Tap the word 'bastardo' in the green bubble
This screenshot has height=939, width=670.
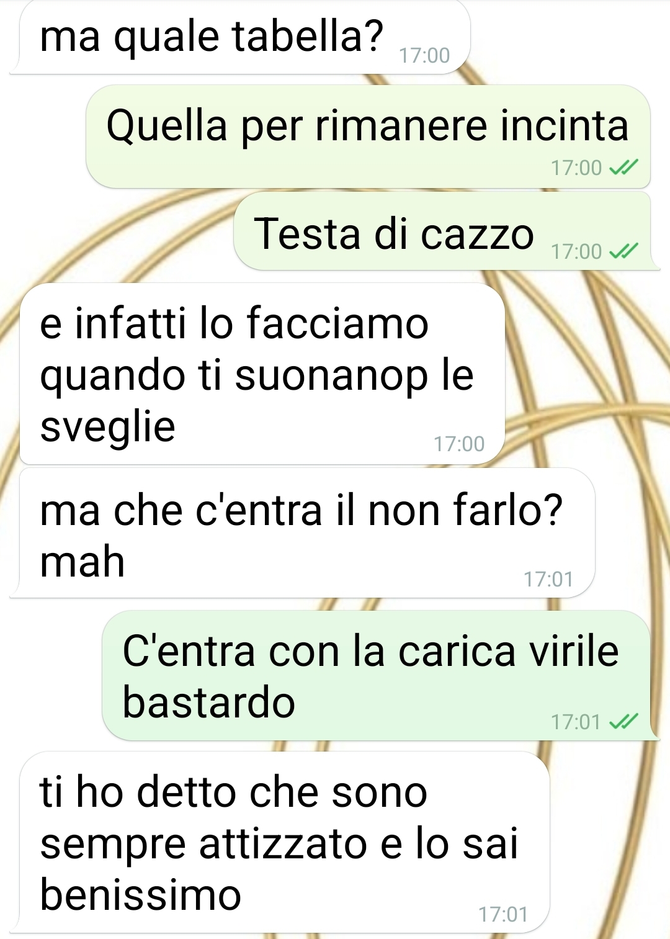pyautogui.click(x=208, y=703)
